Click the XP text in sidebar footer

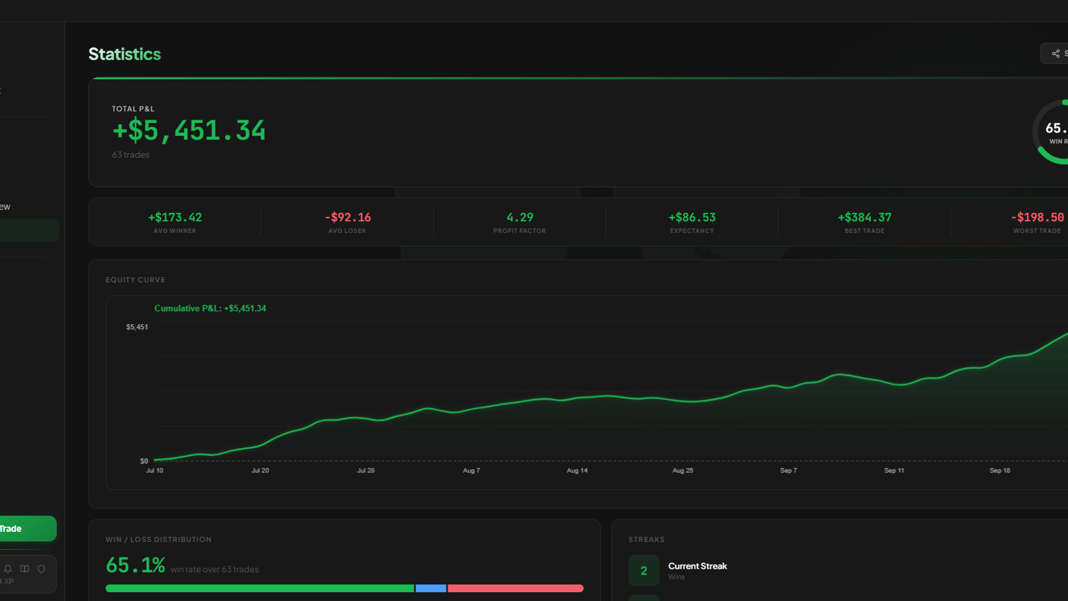(x=8, y=581)
